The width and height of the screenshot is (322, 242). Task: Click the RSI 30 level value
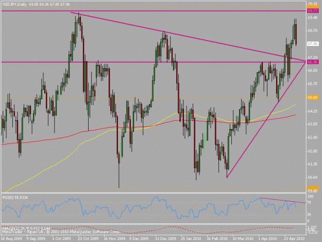coord(309,215)
